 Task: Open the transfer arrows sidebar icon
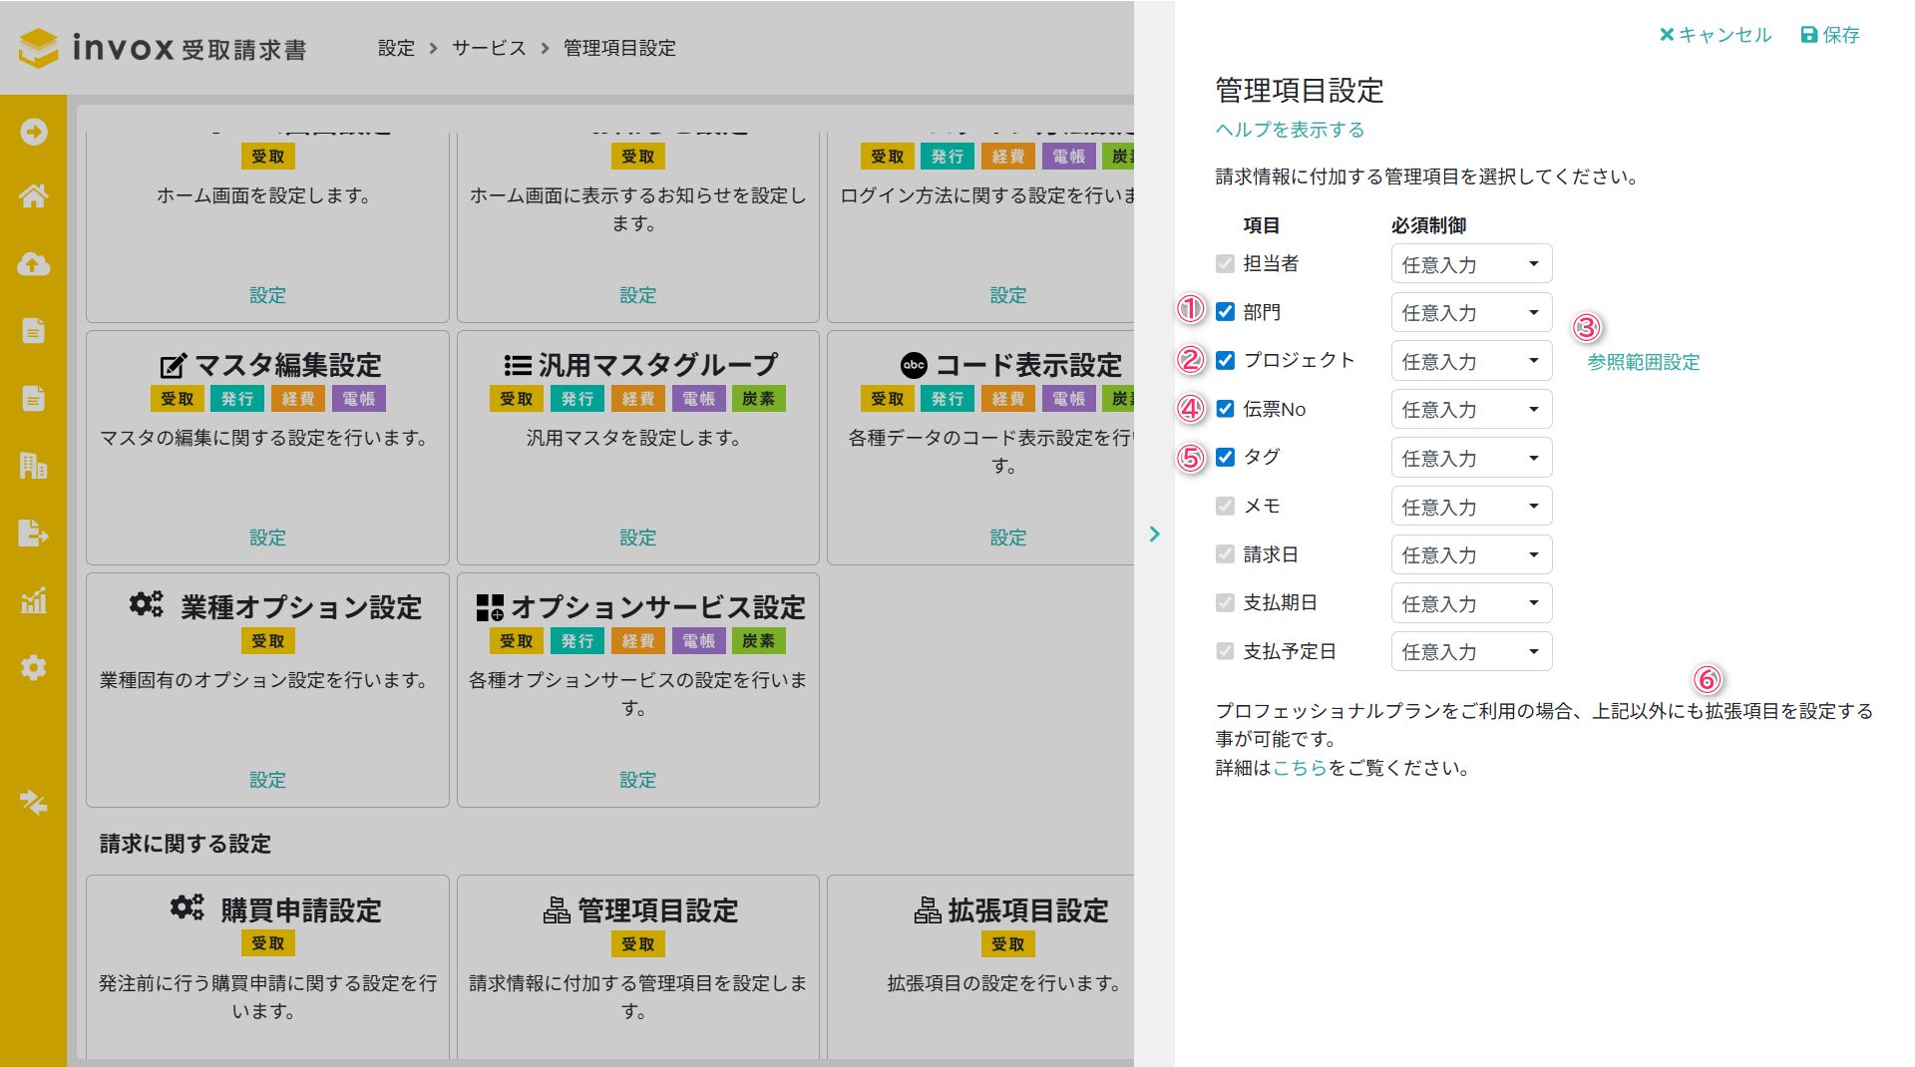(x=34, y=802)
